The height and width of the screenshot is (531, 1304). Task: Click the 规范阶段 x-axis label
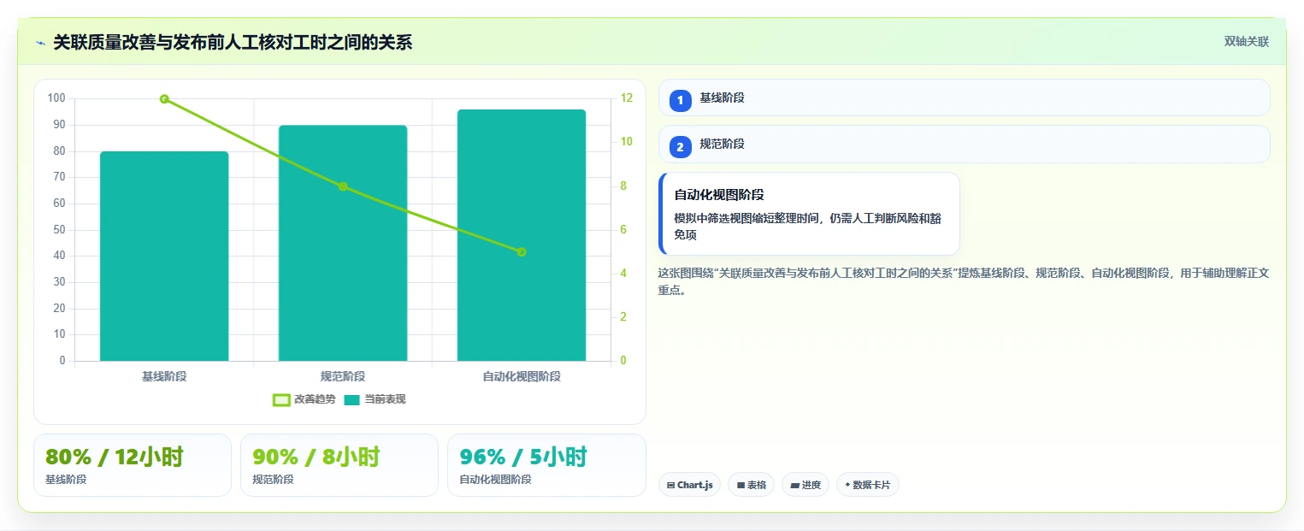tap(343, 376)
